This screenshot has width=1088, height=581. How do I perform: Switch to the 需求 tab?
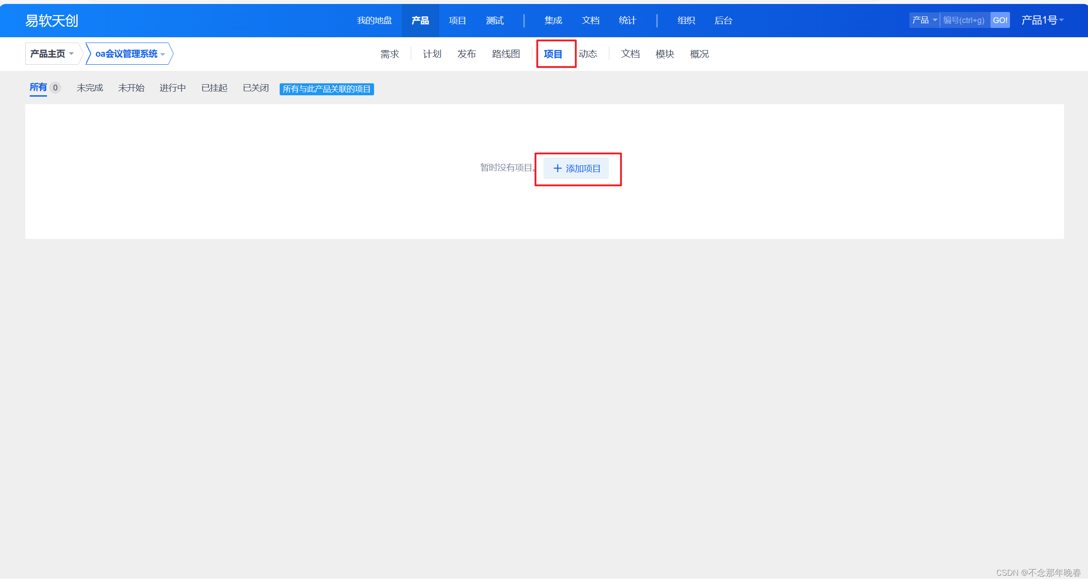(x=390, y=54)
